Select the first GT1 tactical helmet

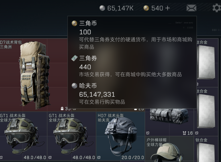(x=23, y=136)
